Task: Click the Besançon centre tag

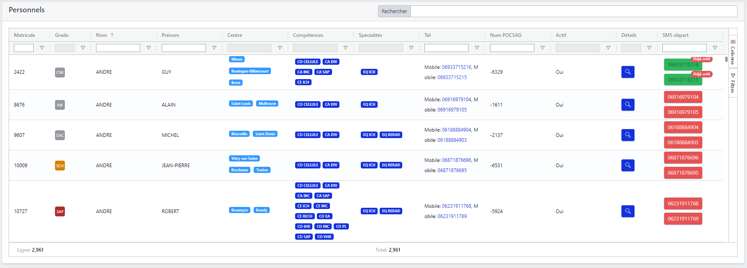Action: click(x=240, y=210)
